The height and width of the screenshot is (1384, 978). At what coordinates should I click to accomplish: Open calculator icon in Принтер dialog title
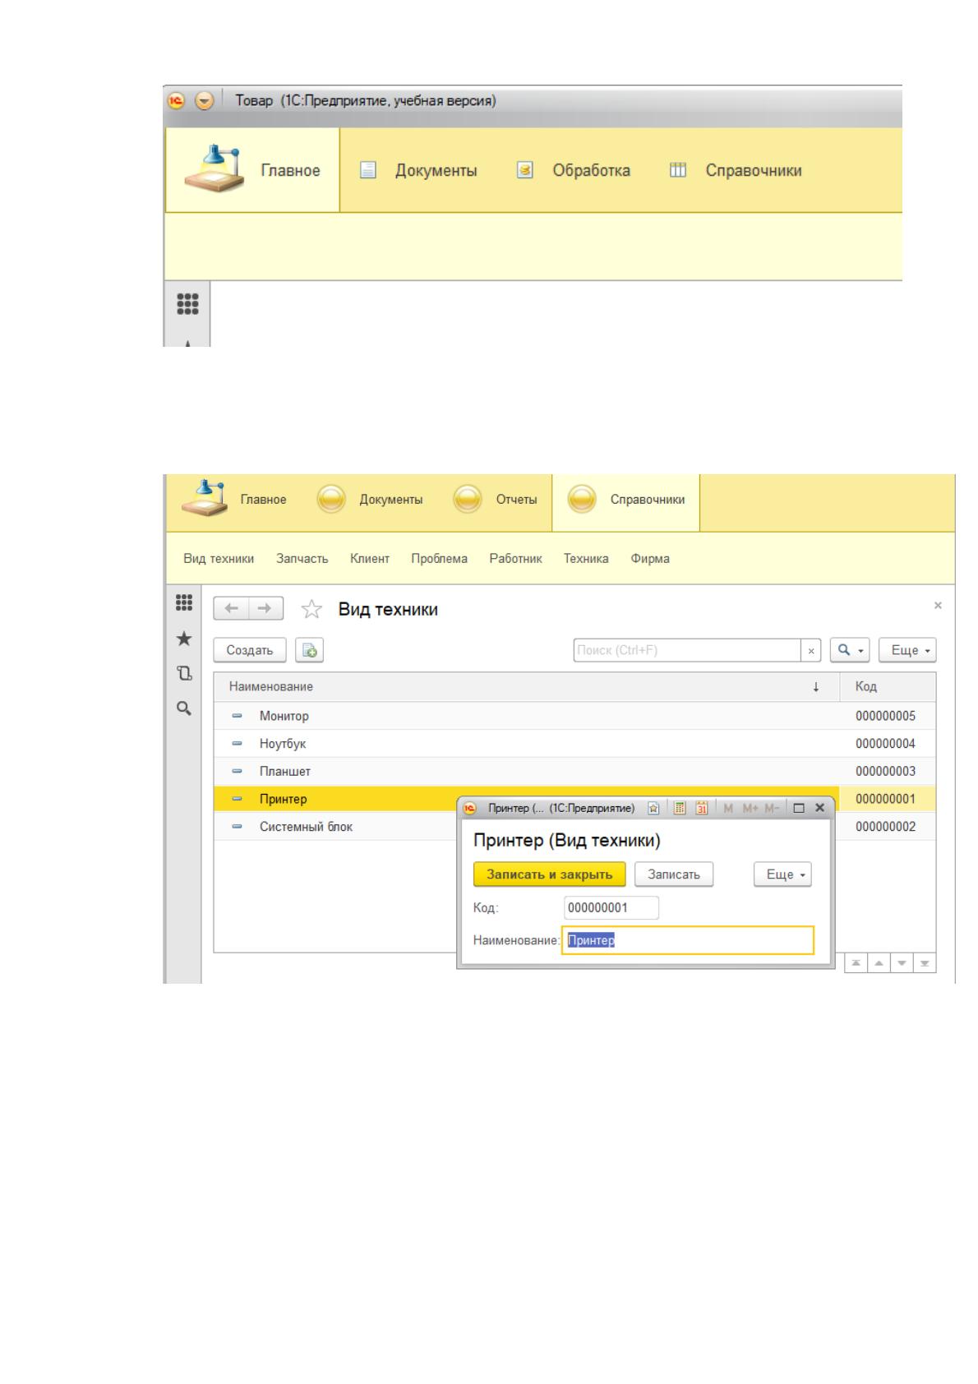tap(680, 808)
